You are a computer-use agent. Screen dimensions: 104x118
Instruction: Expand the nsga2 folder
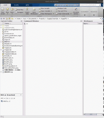(1, 25)
